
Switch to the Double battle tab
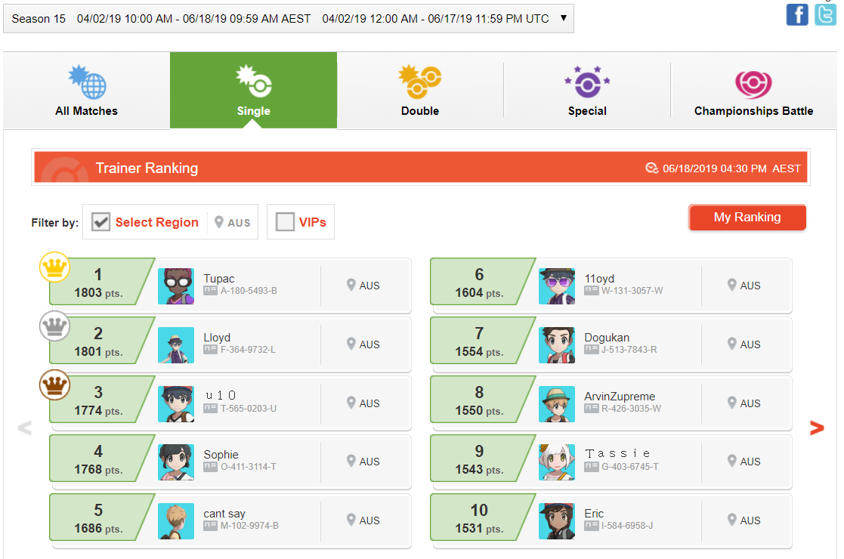pos(420,91)
